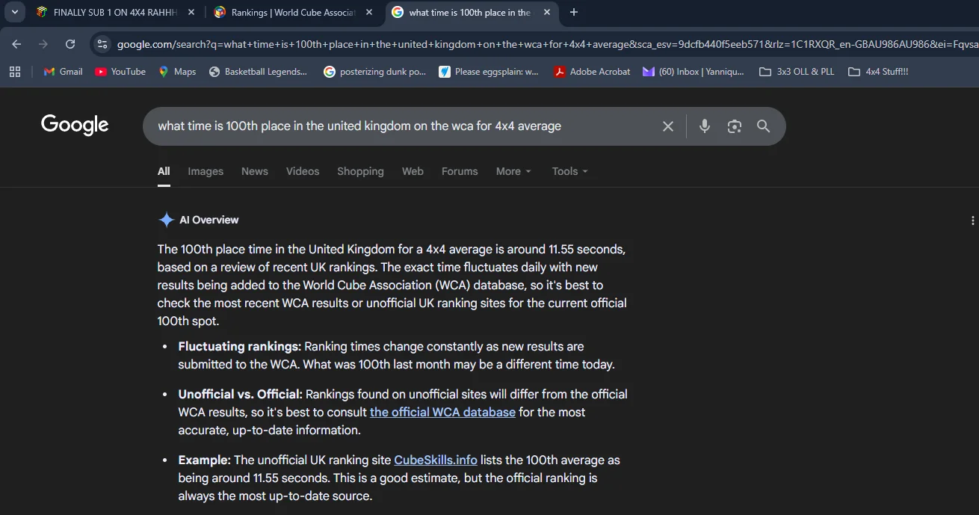Search by image with Google Lens
This screenshot has width=979, height=515.
pyautogui.click(x=735, y=126)
